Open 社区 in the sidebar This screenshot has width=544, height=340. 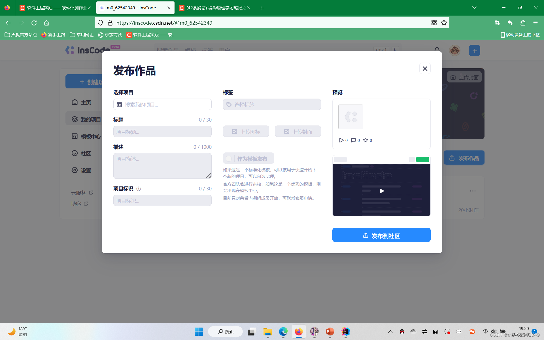click(x=81, y=153)
